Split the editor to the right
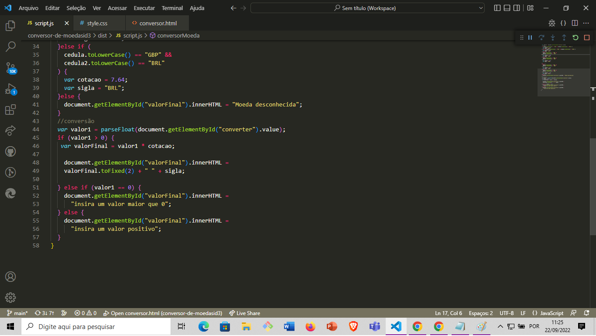The height and width of the screenshot is (336, 596). pos(575,23)
